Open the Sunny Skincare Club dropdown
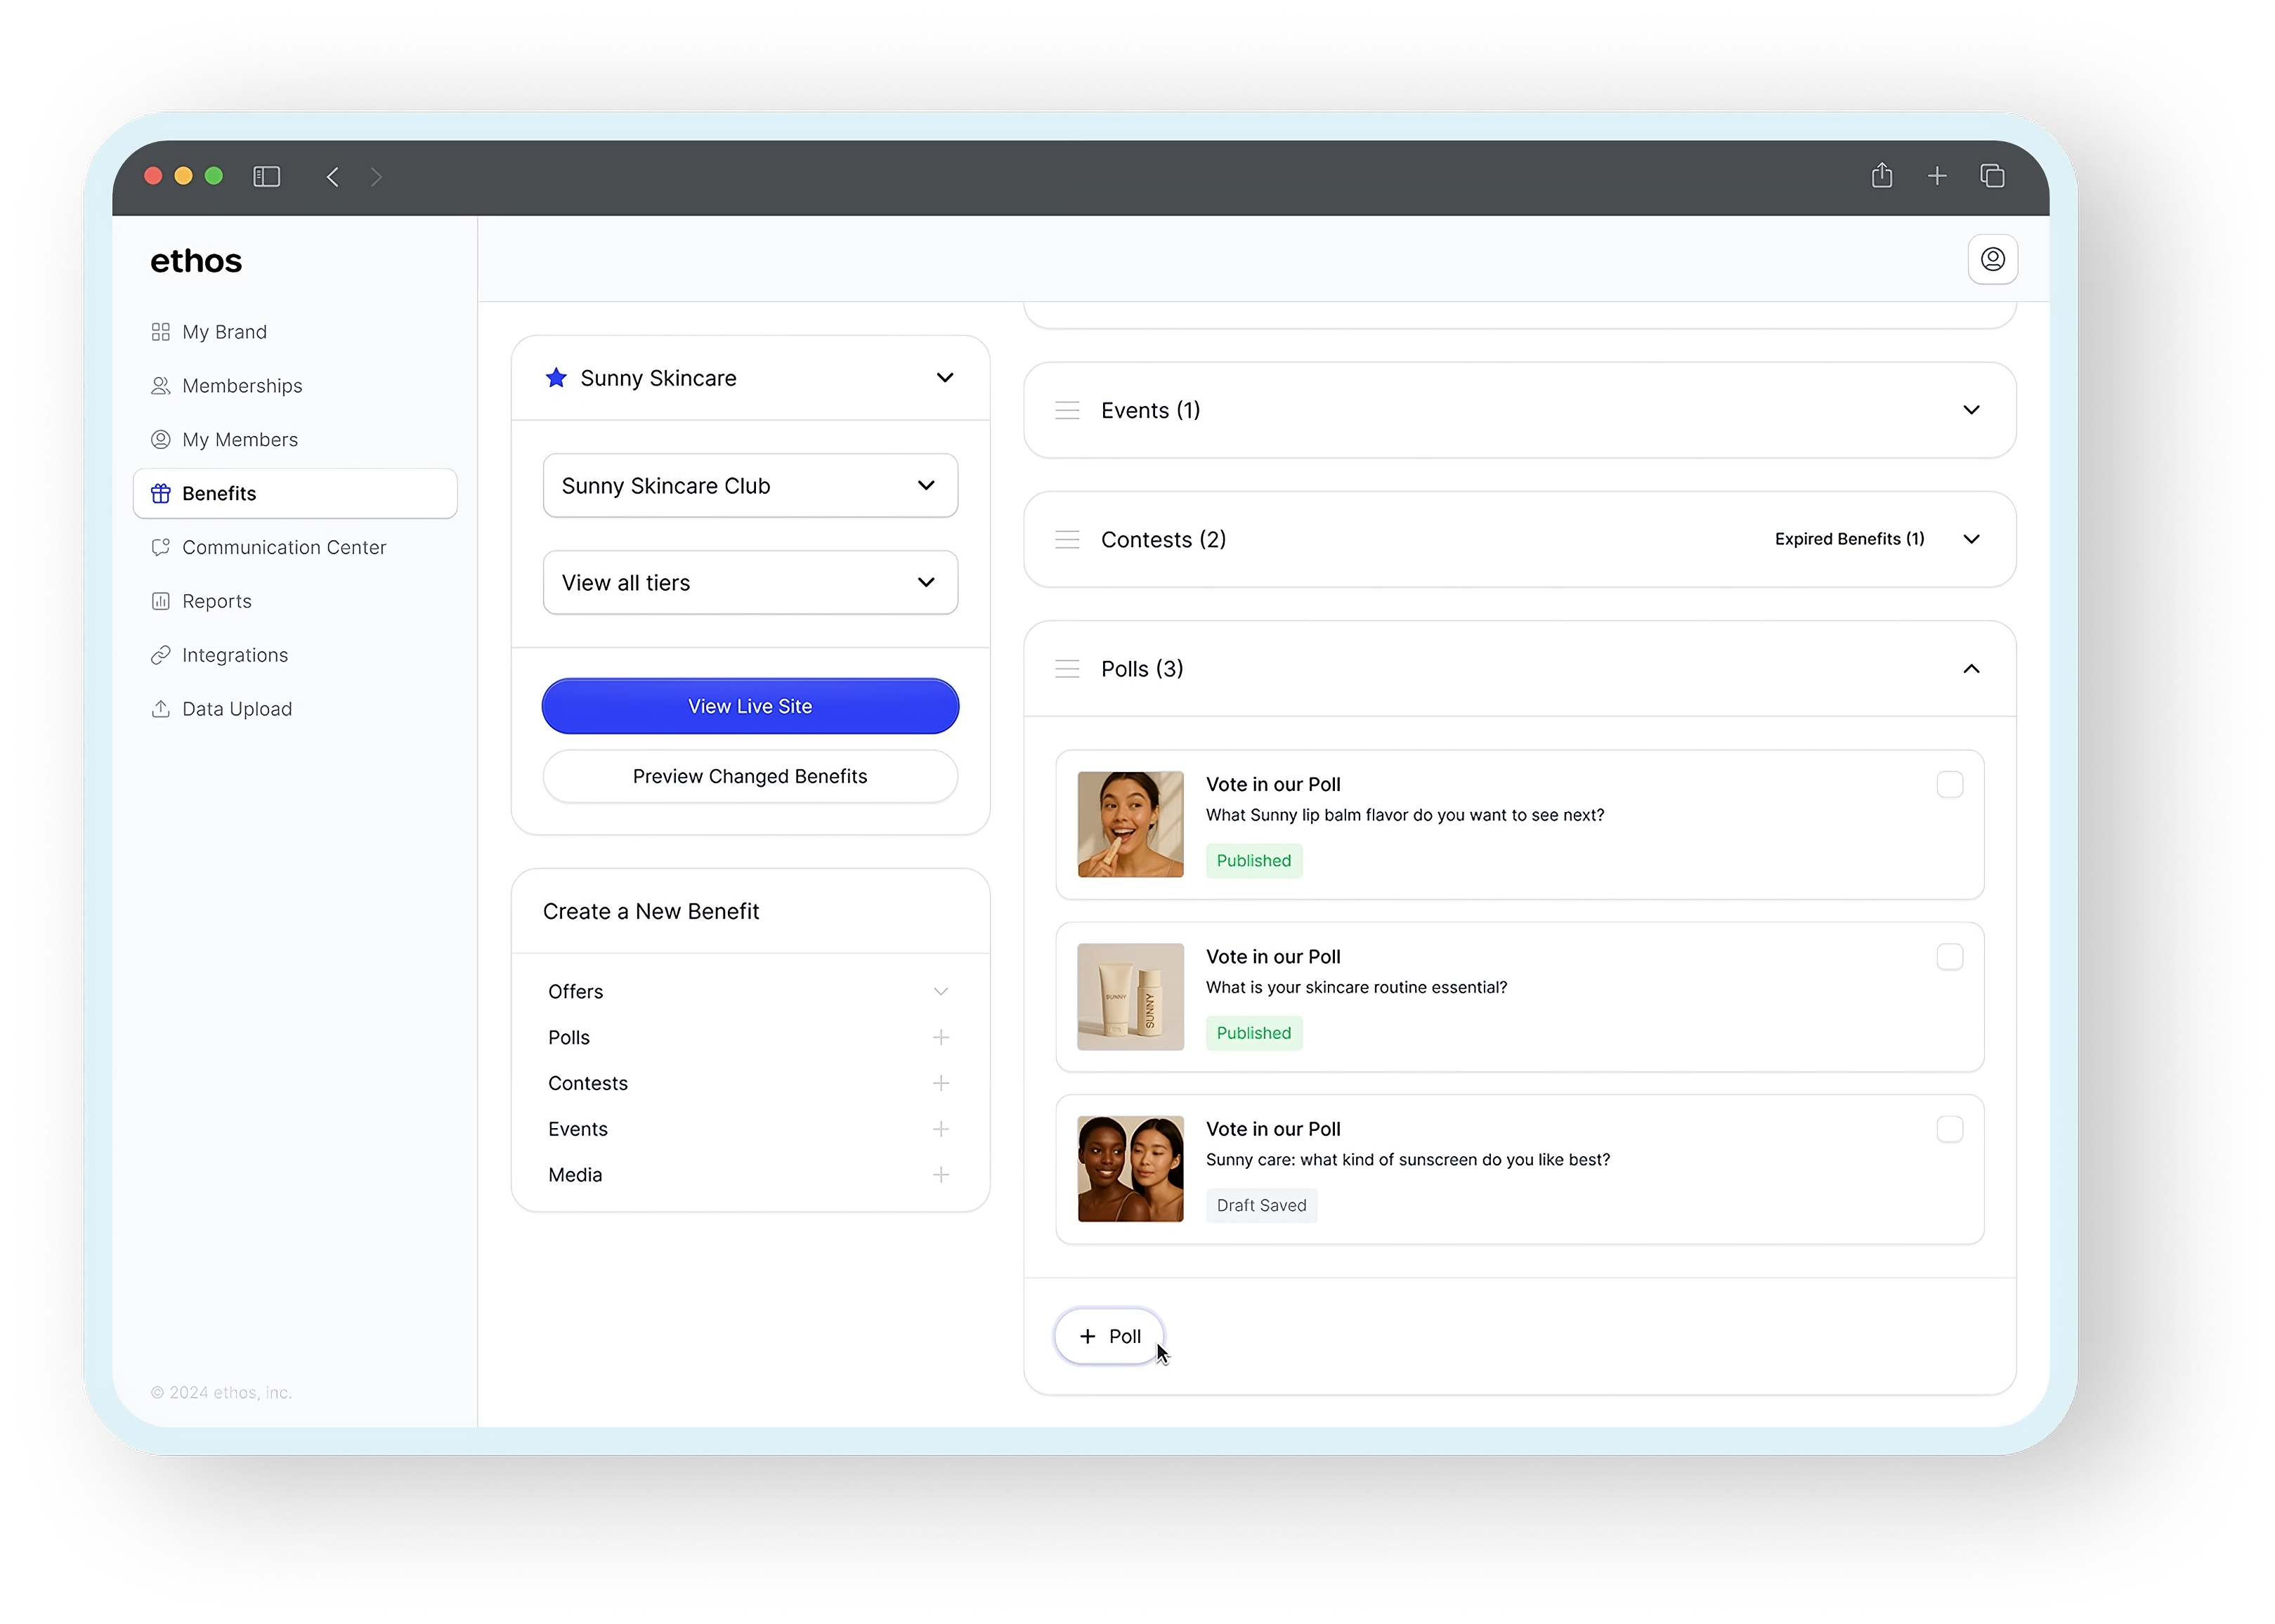The width and height of the screenshot is (2275, 1624). [750, 486]
